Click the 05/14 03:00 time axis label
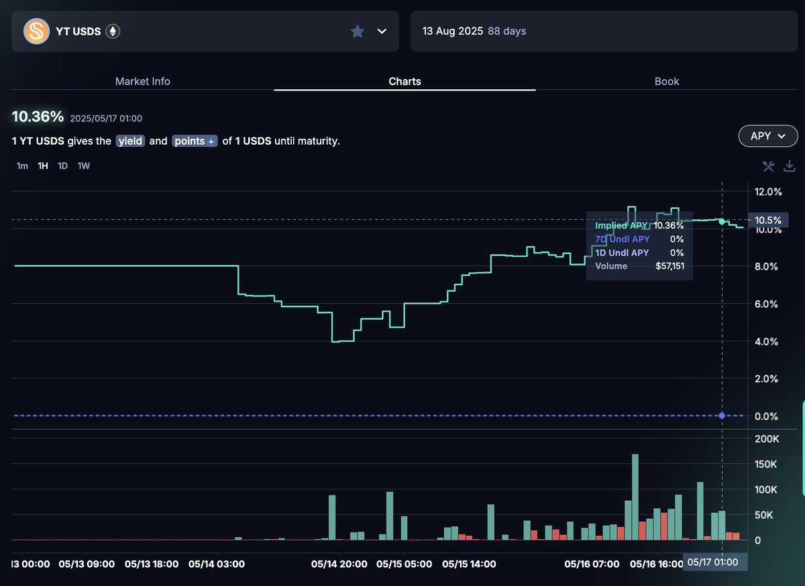This screenshot has height=586, width=805. pyautogui.click(x=216, y=564)
